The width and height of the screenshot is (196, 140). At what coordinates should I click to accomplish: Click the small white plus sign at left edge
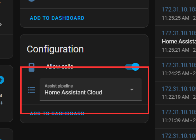2,103
